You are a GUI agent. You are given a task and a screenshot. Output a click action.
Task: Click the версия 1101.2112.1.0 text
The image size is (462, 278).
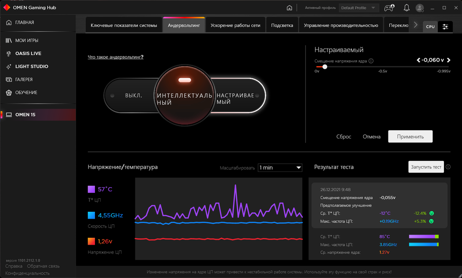click(23, 260)
